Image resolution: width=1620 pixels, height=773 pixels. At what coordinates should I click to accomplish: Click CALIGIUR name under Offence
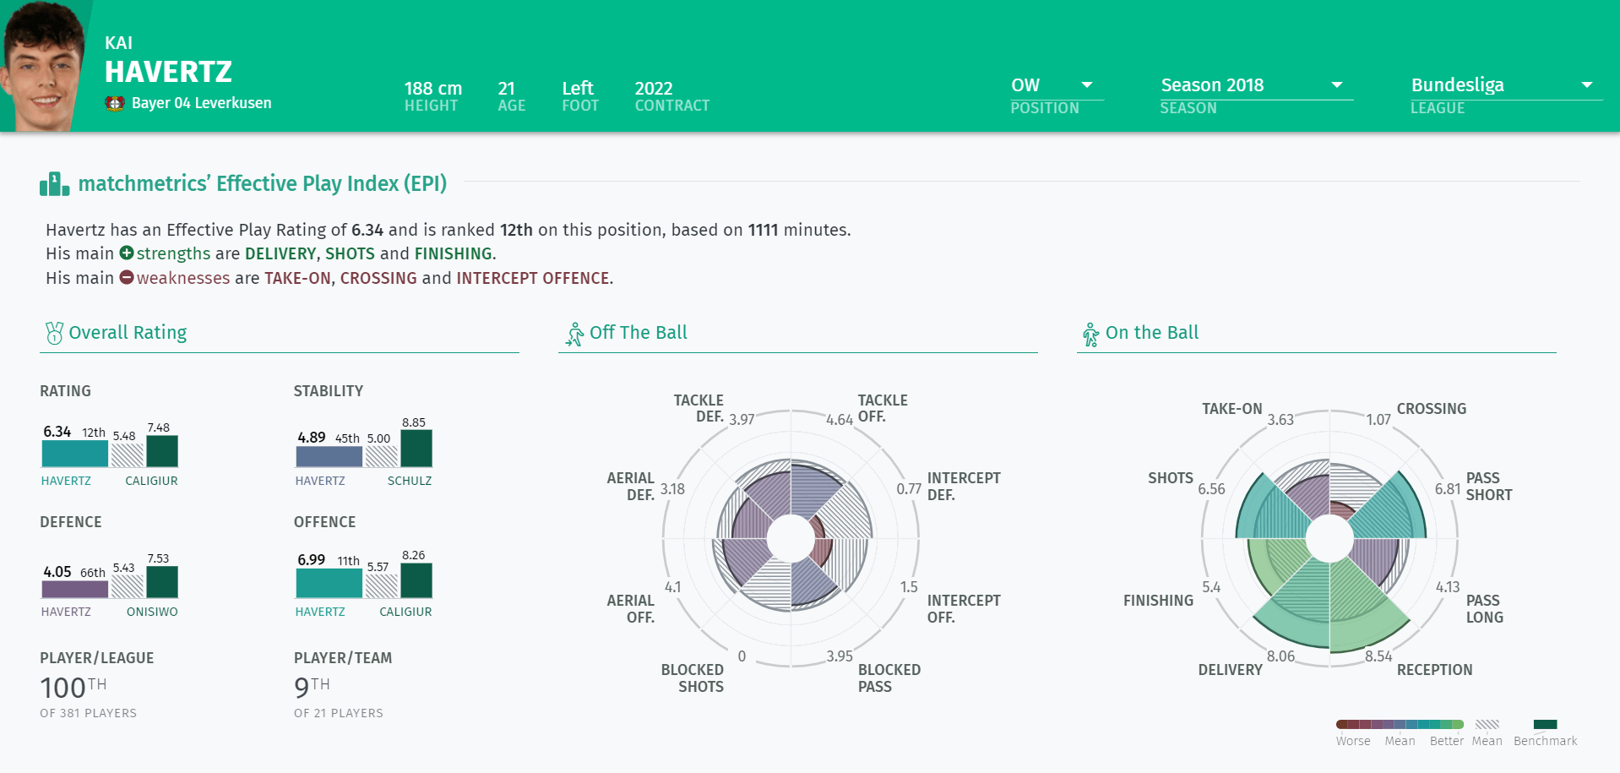(x=405, y=612)
